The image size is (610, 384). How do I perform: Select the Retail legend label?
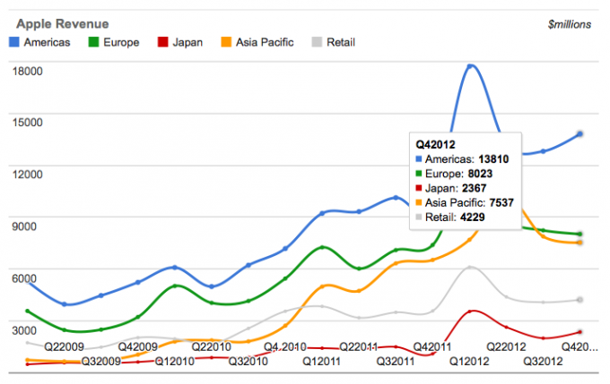point(341,42)
